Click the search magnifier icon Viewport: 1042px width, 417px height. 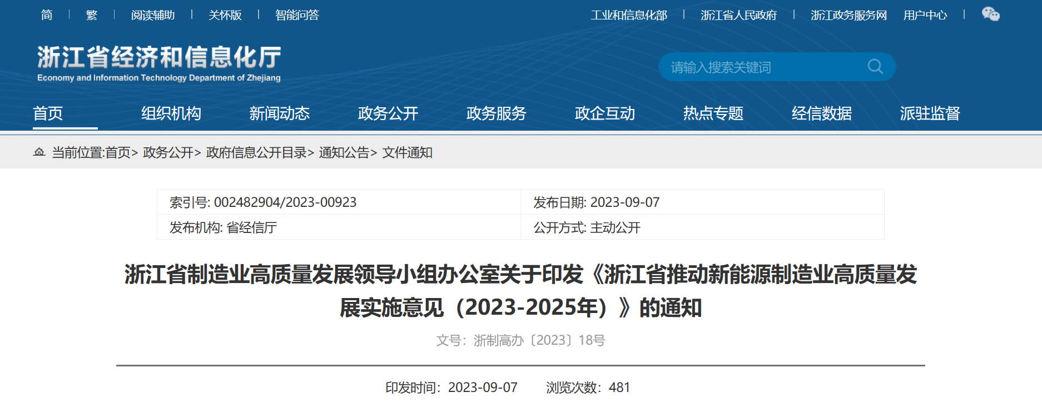(x=875, y=67)
